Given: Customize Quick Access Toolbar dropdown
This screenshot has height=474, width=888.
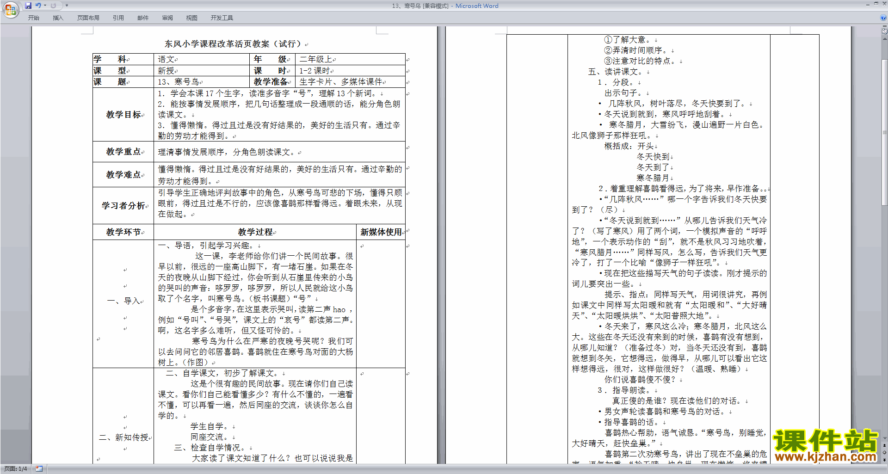Looking at the screenshot, I should (x=67, y=6).
